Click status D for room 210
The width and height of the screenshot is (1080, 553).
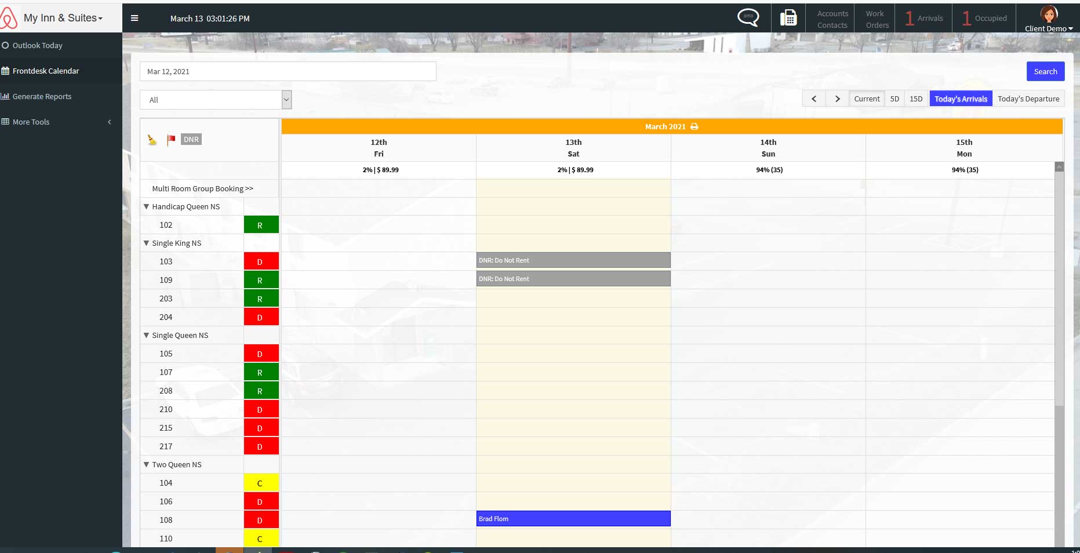pos(261,409)
